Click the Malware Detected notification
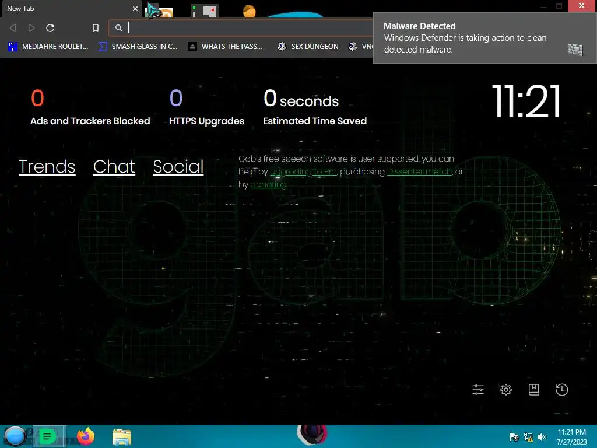Viewport: 597px width, 448px height. [x=484, y=38]
